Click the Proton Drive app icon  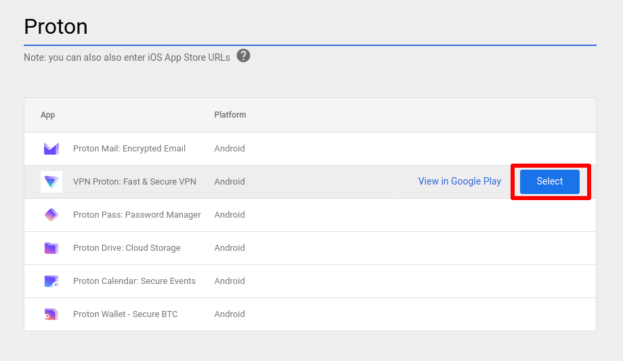(51, 248)
